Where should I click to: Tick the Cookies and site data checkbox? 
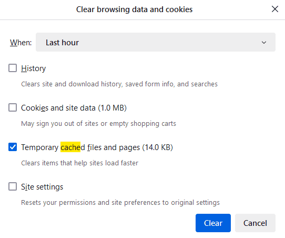[13, 107]
